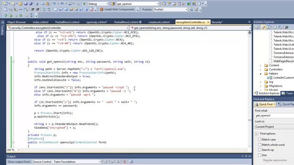The width and height of the screenshot is (294, 165).
Task: Click the Copy icon in toolbar
Action: [x=42, y=4]
